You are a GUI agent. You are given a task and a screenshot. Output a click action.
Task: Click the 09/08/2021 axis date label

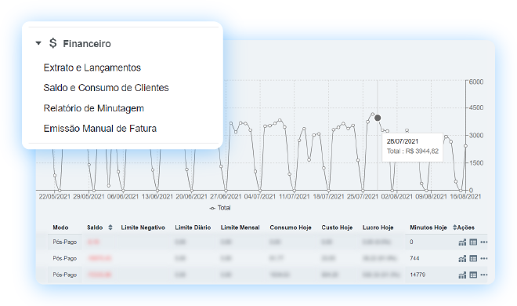point(431,196)
